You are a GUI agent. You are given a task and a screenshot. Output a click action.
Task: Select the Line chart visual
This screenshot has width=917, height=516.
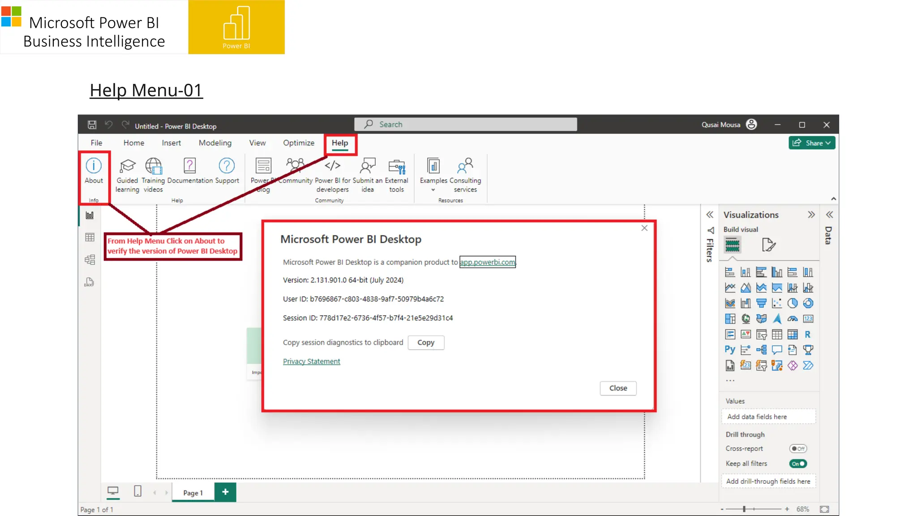click(730, 288)
